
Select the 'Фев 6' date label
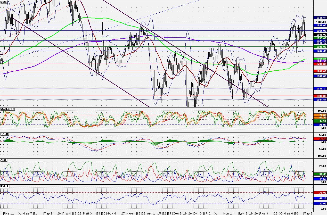[289, 213]
